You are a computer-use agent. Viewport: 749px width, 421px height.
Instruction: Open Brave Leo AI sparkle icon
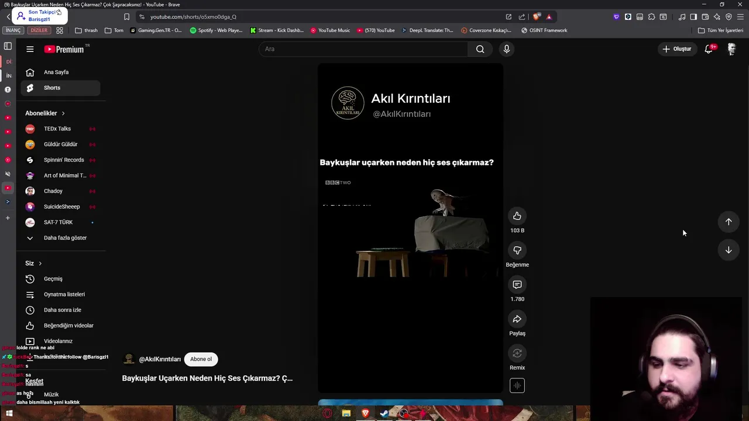[717, 17]
